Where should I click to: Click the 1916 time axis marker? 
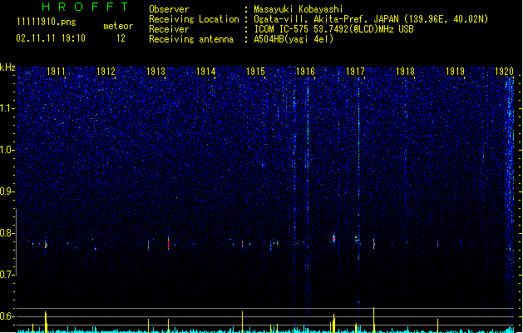tap(305, 71)
